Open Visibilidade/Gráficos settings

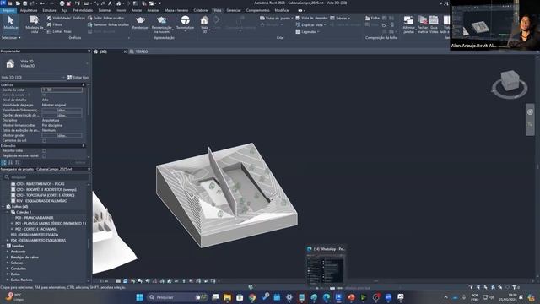(66, 18)
